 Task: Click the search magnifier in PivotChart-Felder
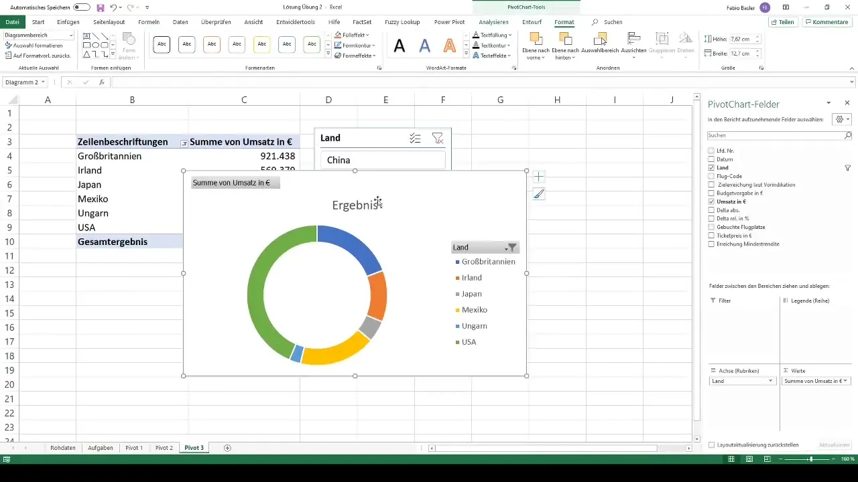[x=848, y=135]
